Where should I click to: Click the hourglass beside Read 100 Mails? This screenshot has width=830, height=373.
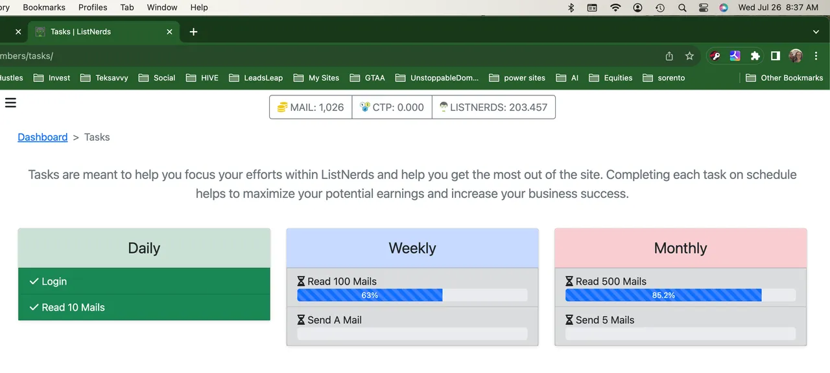(x=301, y=282)
